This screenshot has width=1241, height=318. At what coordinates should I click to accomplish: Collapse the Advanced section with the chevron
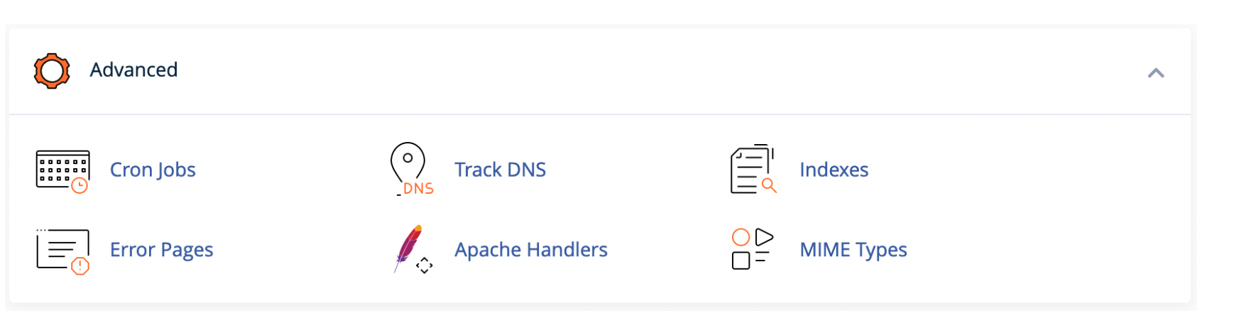pos(1156,72)
